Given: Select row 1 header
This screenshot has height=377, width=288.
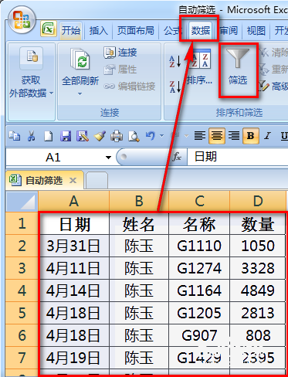Looking at the screenshot, I should pos(22,223).
